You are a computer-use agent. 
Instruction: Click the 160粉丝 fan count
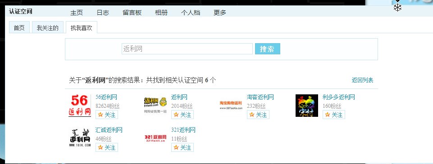tap(332, 106)
